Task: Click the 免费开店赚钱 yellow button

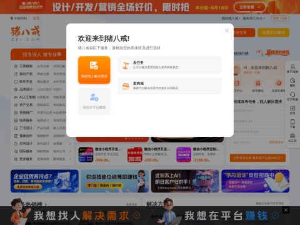Action: pyautogui.click(x=274, y=32)
